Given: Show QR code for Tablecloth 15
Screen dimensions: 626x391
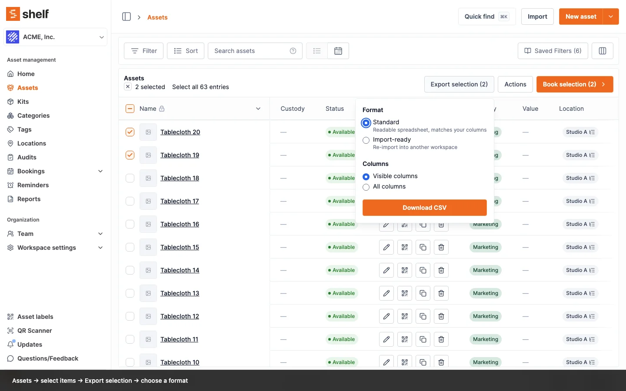Looking at the screenshot, I should [405, 247].
